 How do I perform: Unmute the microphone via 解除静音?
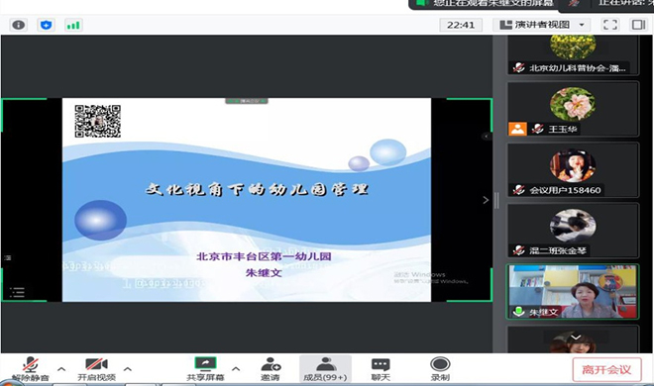31,369
